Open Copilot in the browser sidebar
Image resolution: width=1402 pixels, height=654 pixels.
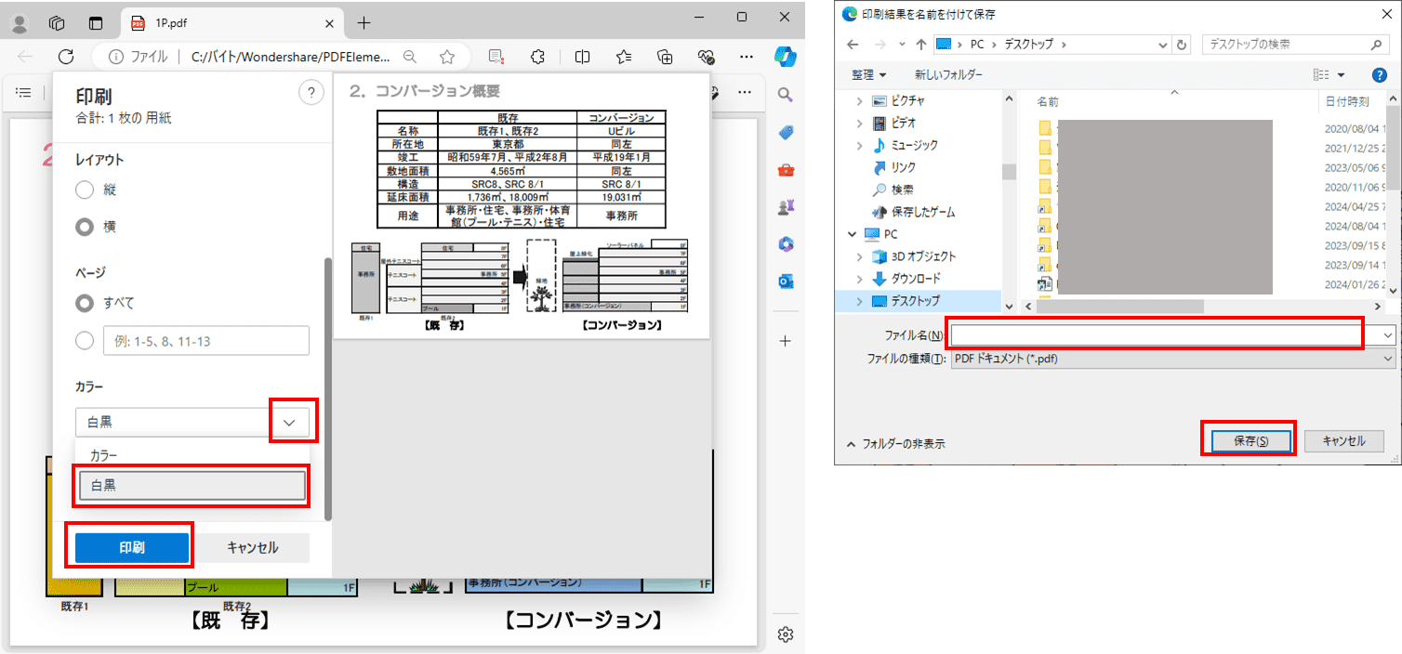786,58
